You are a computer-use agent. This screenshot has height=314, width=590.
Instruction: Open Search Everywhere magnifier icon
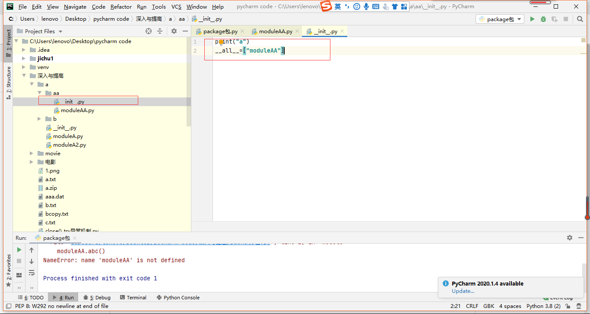click(580, 19)
